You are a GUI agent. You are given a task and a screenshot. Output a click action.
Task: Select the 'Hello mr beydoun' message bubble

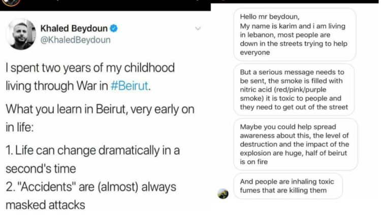click(295, 34)
